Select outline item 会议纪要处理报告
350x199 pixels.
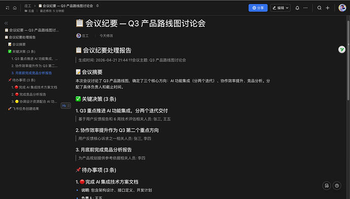point(20,37)
